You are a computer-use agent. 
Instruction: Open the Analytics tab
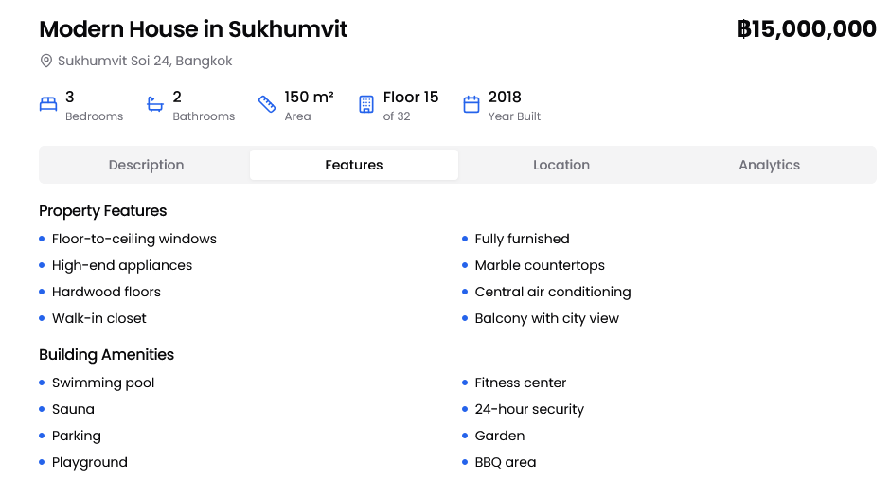coord(769,165)
